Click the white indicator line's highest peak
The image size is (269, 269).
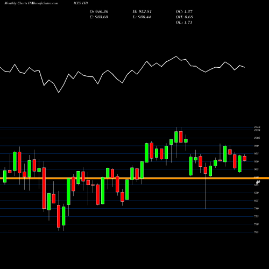(x=176, y=56)
